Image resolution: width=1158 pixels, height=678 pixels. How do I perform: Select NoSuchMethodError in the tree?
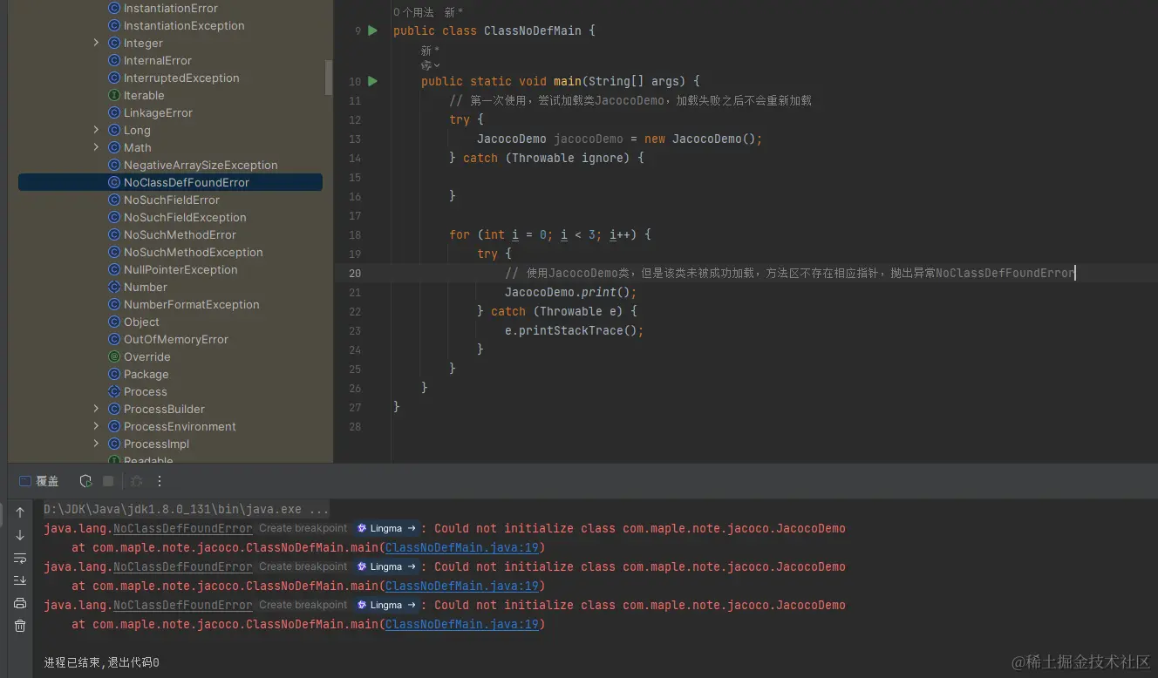(180, 234)
